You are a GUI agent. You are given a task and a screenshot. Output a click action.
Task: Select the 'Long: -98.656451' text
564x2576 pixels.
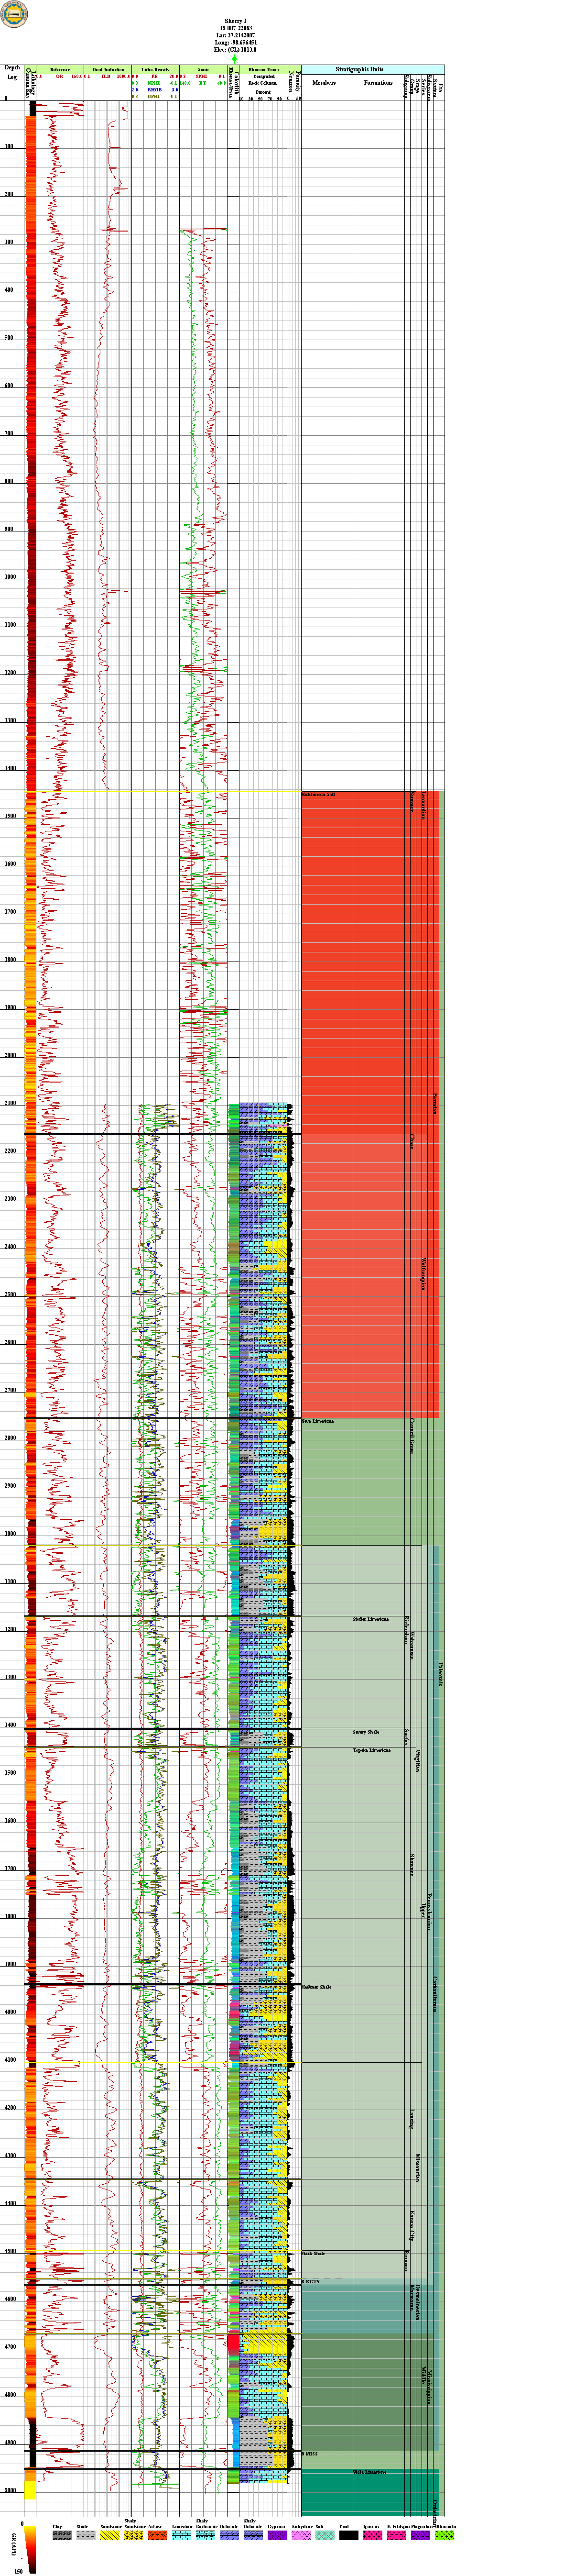[x=235, y=43]
